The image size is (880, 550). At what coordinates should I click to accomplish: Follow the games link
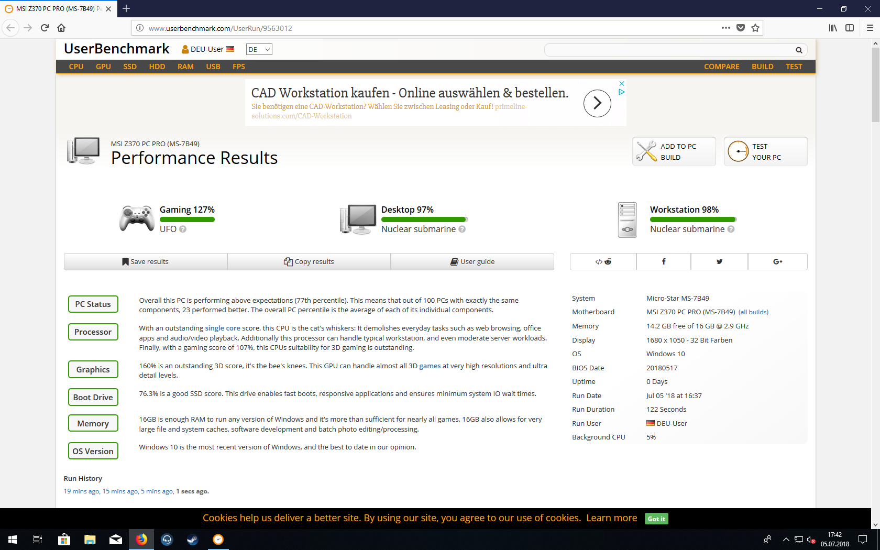point(430,366)
